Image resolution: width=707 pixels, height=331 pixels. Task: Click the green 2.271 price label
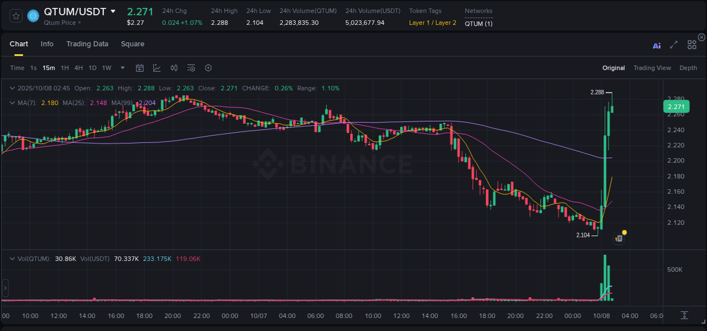click(x=675, y=106)
